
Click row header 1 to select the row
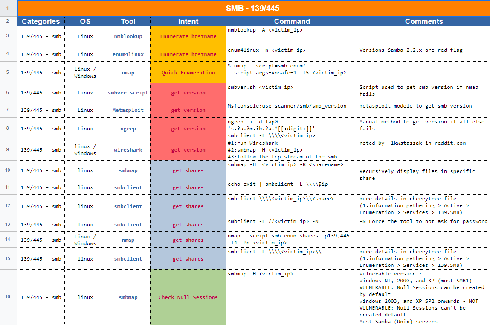coord(8,8)
